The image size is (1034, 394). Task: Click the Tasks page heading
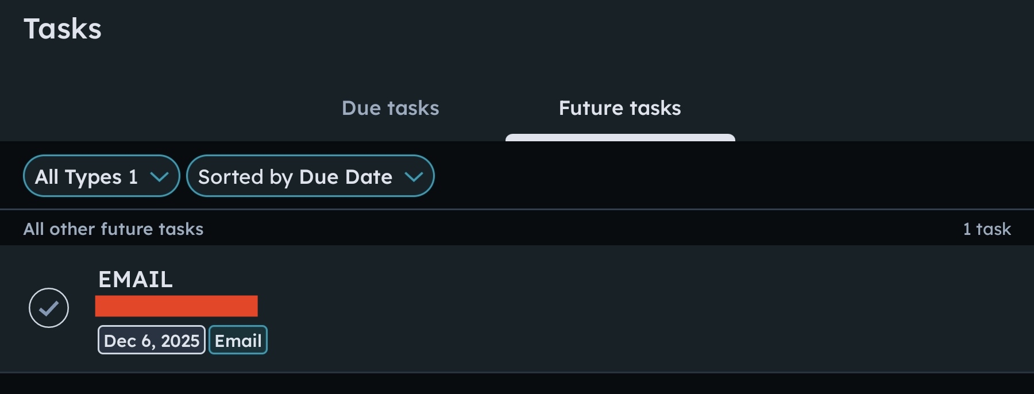click(x=63, y=29)
